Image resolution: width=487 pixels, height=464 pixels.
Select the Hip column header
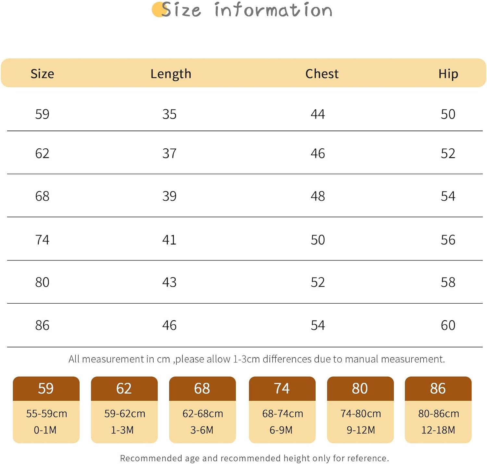click(448, 74)
